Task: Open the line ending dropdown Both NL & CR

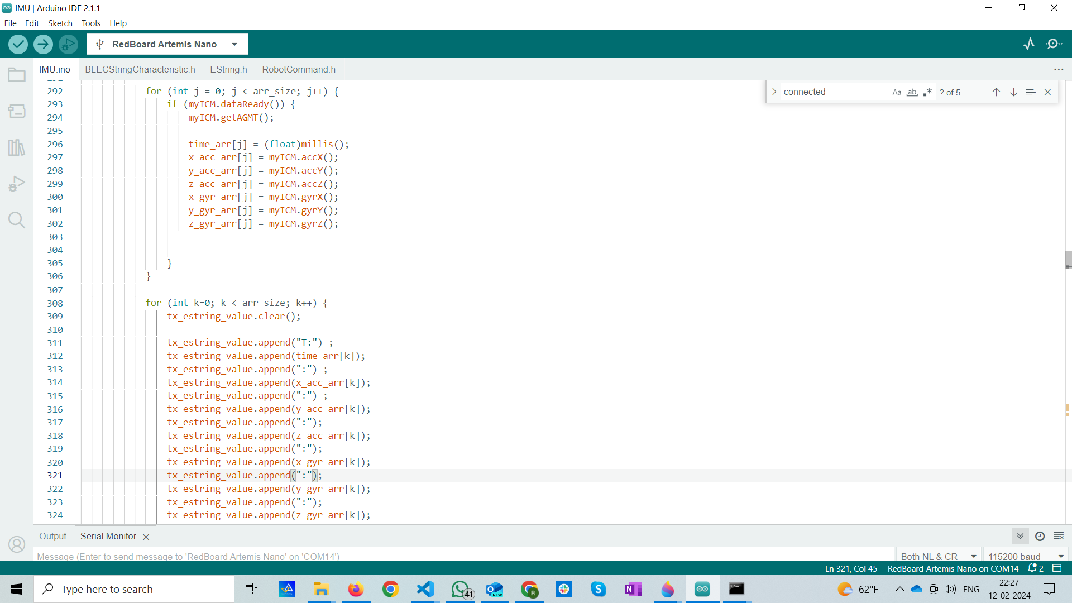Action: coord(938,556)
